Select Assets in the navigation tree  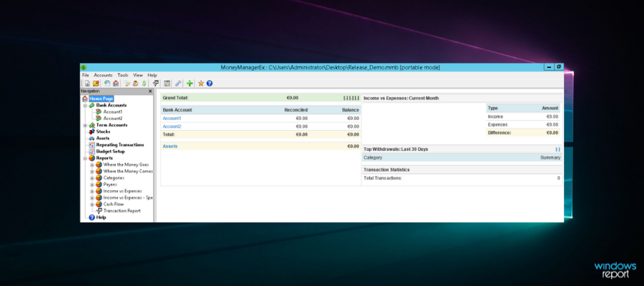coord(102,138)
